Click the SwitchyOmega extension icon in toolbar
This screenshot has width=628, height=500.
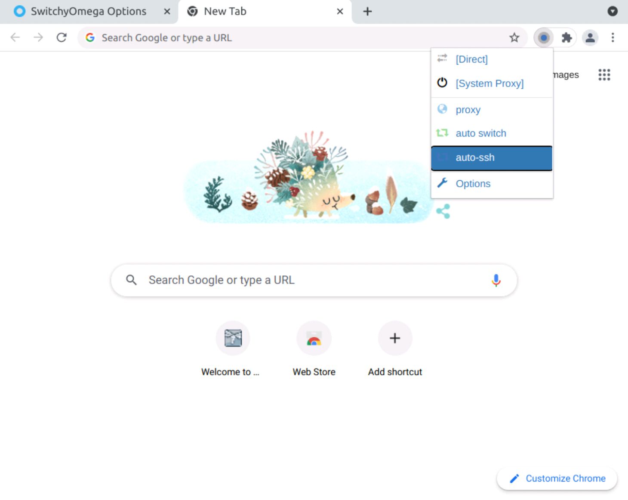pos(544,38)
